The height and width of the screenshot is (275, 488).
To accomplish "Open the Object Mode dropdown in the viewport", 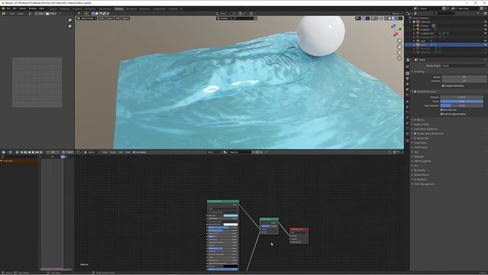I will pos(85,18).
